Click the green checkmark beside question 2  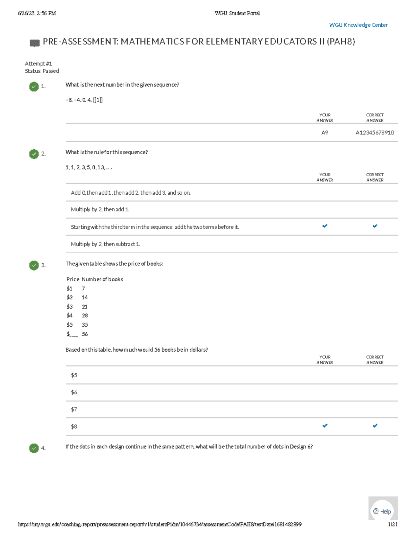pyautogui.click(x=34, y=154)
